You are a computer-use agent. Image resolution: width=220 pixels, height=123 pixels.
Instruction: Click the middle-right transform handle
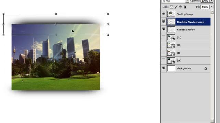(108, 24)
